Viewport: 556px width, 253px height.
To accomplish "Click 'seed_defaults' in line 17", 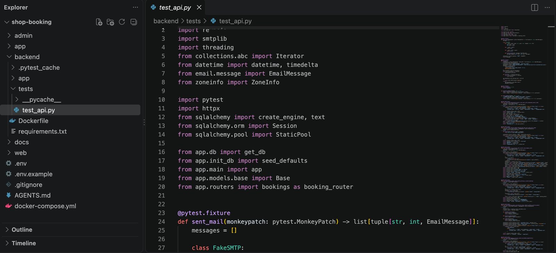I will click(x=285, y=160).
